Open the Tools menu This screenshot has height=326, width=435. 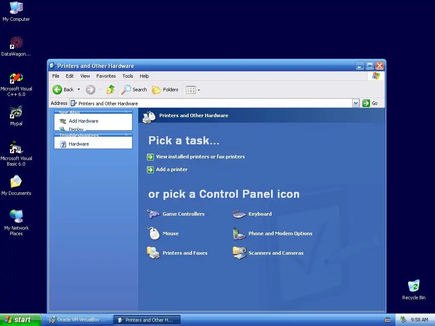[x=128, y=76]
